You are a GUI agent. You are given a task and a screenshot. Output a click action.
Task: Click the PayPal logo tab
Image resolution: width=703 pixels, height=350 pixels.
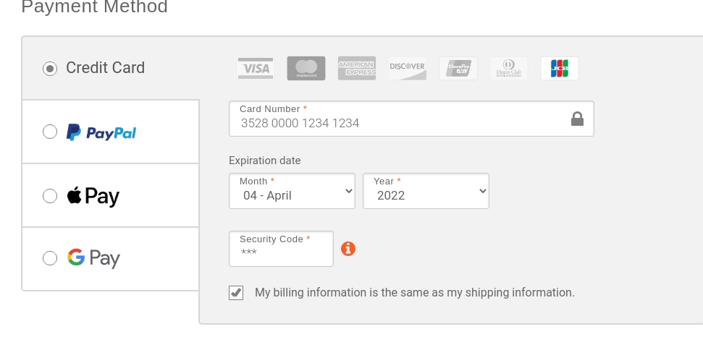[x=101, y=132]
